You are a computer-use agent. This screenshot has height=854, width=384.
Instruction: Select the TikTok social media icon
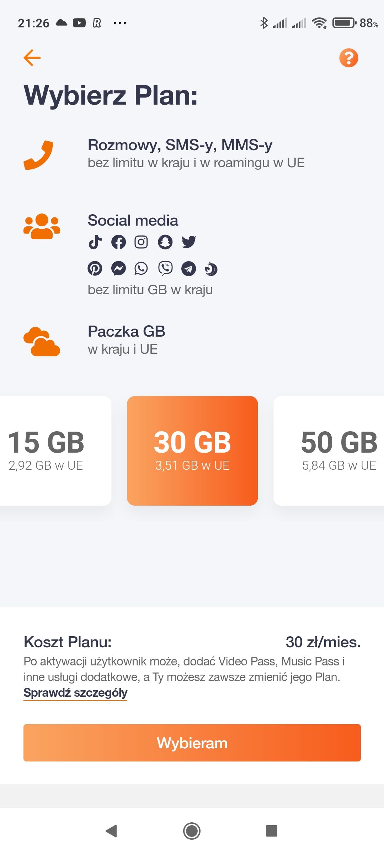[x=95, y=242]
